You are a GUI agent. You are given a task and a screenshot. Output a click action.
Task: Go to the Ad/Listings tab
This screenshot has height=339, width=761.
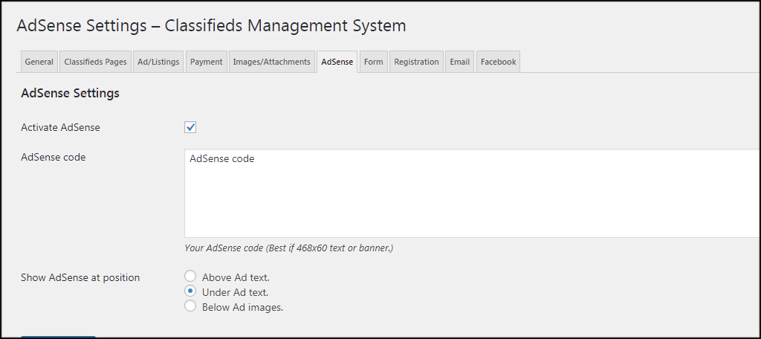coord(158,62)
